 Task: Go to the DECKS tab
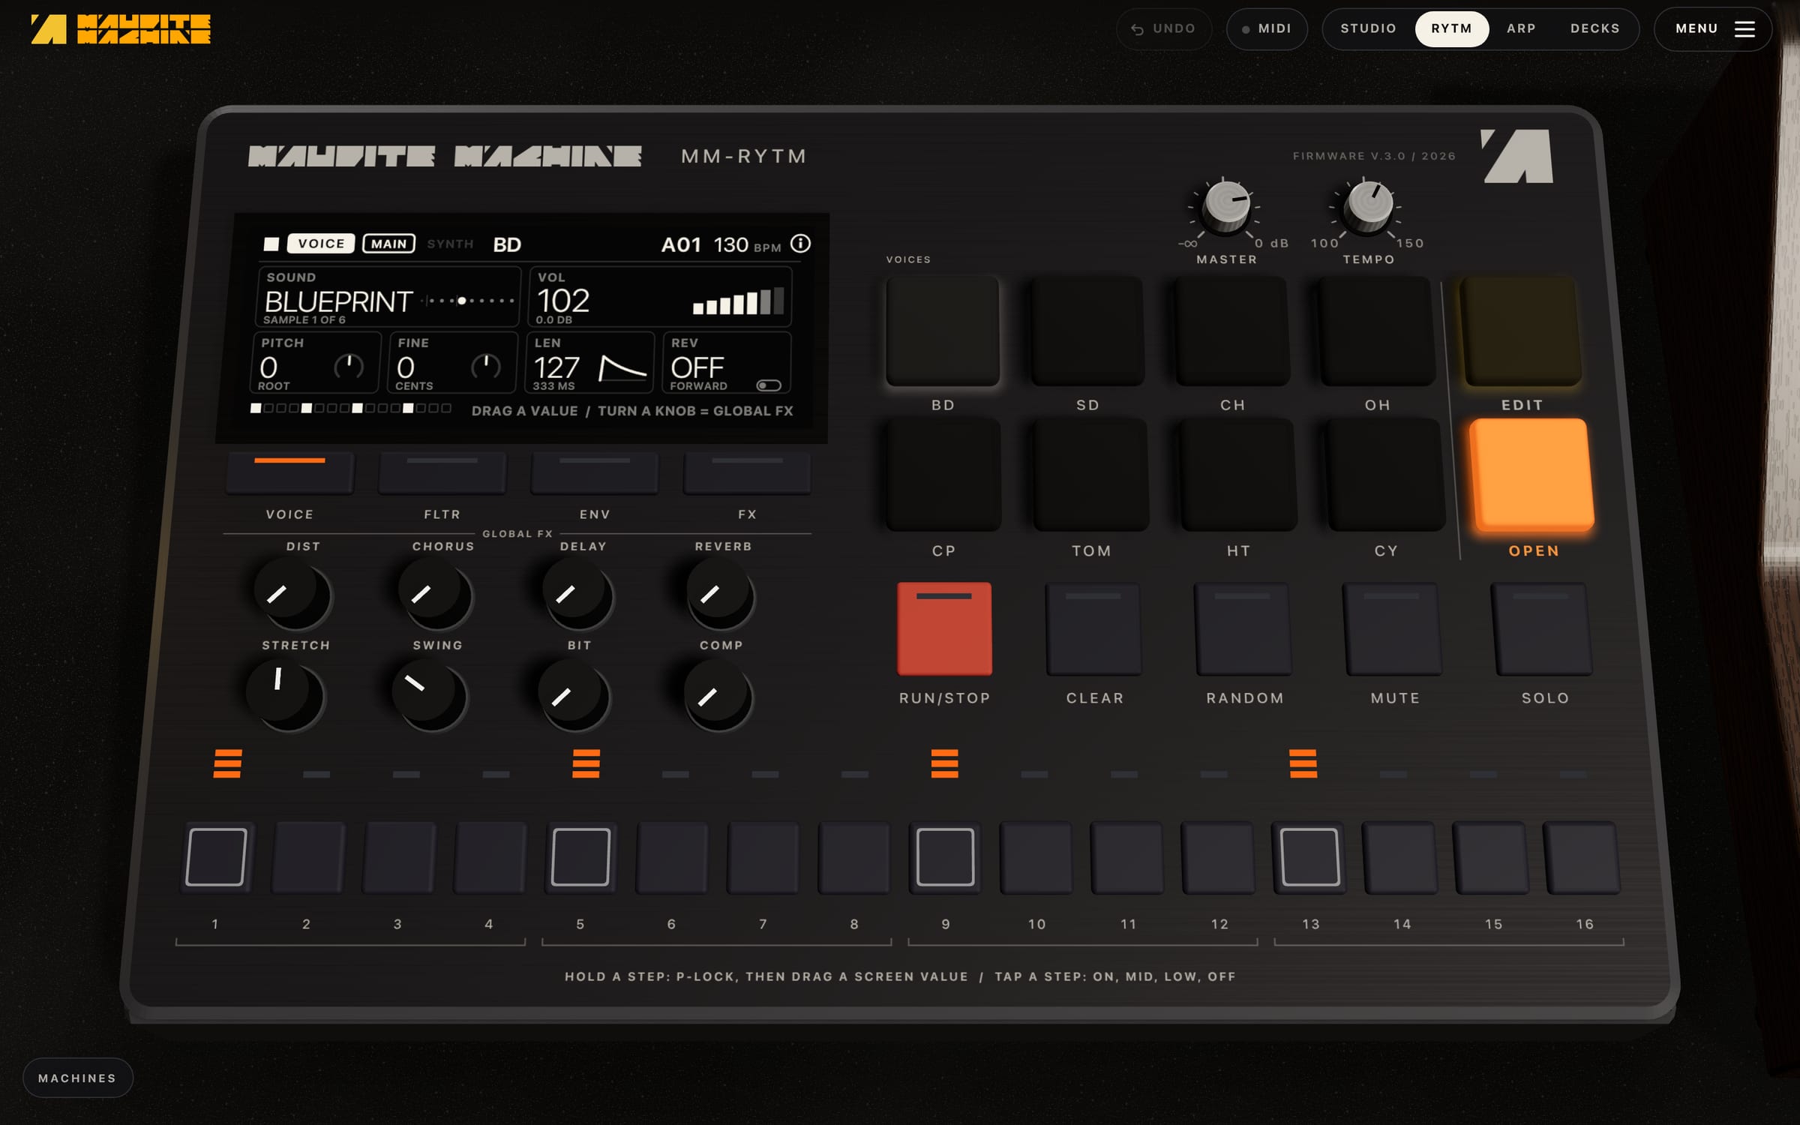[1595, 28]
